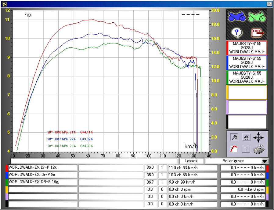274x210 pixels.
Task: Click the dashed line legend on chart
Action: [190, 15]
